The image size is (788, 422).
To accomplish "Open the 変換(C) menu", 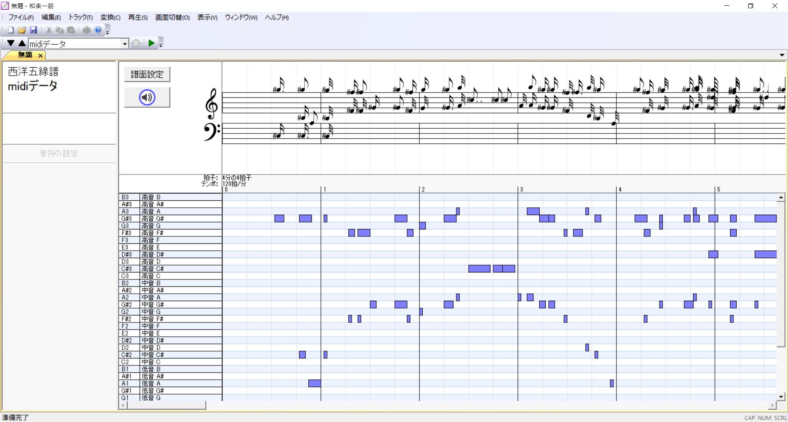I will (x=110, y=17).
